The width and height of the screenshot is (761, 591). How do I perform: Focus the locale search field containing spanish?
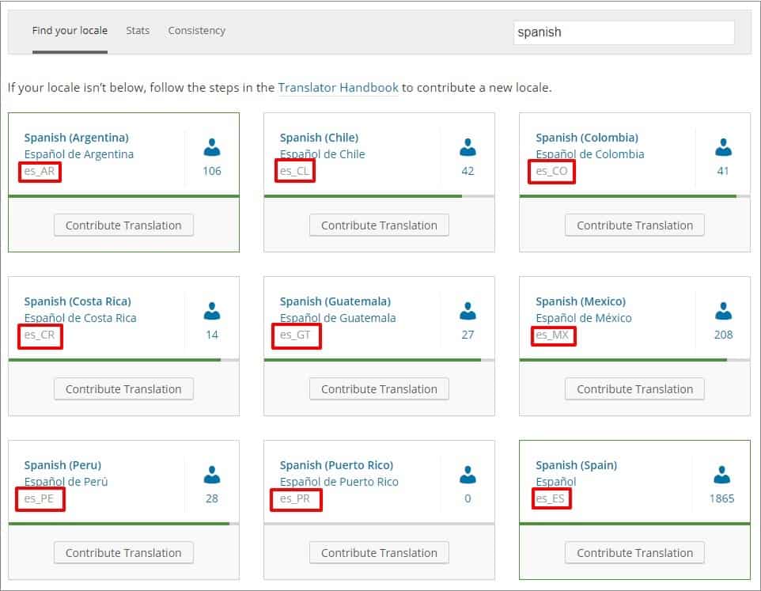click(x=623, y=32)
